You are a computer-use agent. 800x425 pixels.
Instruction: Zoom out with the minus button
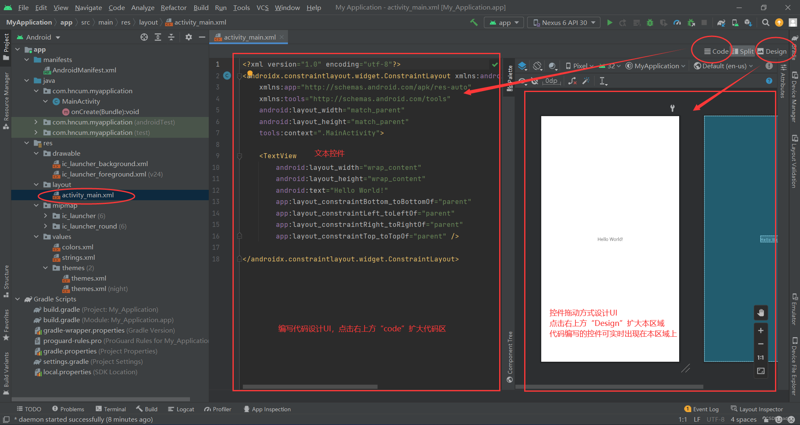click(761, 344)
